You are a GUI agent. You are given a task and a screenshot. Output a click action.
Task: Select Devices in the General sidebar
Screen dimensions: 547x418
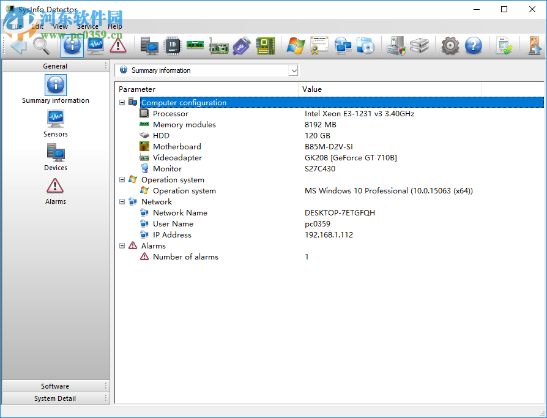tap(56, 157)
